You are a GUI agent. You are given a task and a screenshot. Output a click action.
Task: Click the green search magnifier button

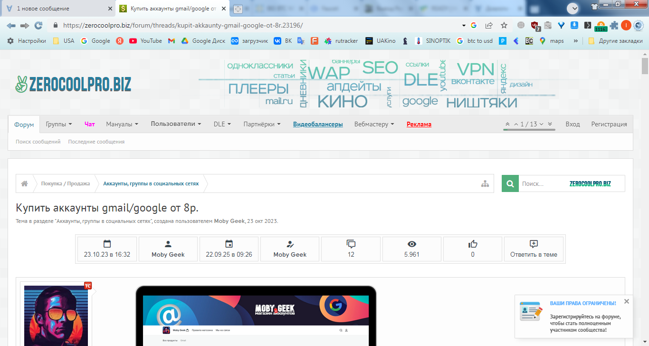pos(510,183)
